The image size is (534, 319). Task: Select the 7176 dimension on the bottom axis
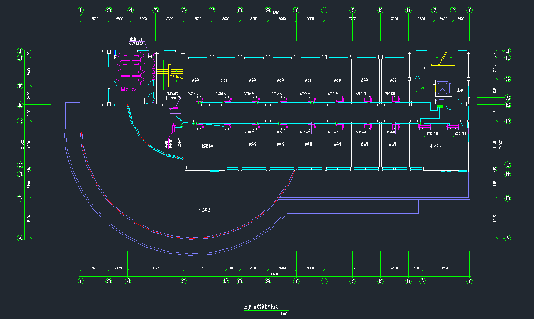tap(155, 268)
